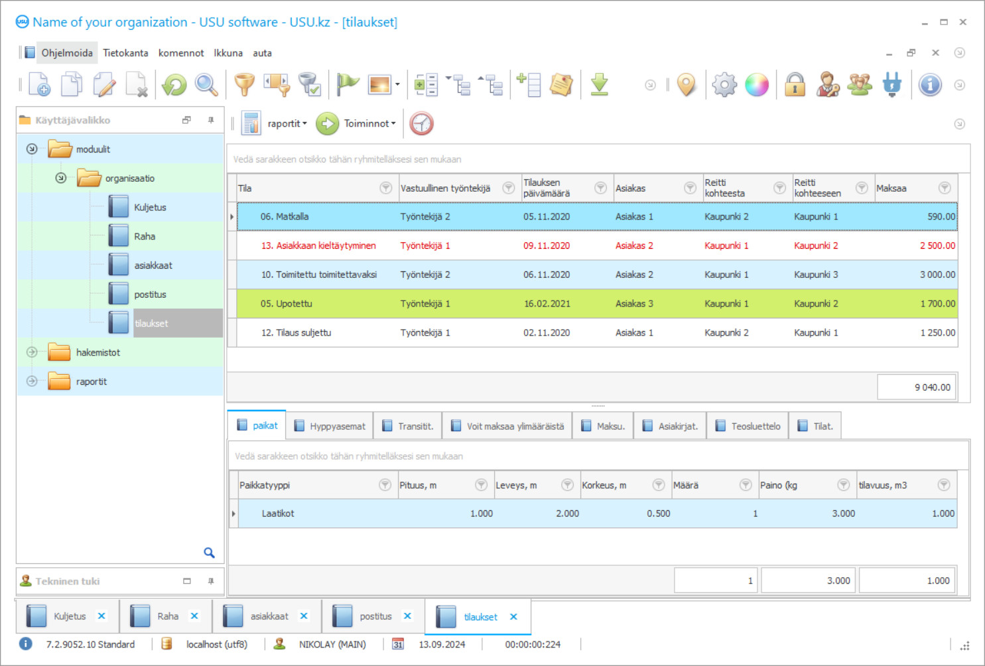Click the padlock icon
This screenshot has height=666, width=985.
(795, 85)
